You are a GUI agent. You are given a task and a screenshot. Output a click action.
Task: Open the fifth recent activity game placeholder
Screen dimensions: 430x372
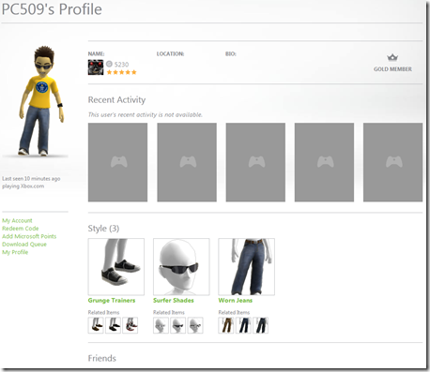click(392, 162)
